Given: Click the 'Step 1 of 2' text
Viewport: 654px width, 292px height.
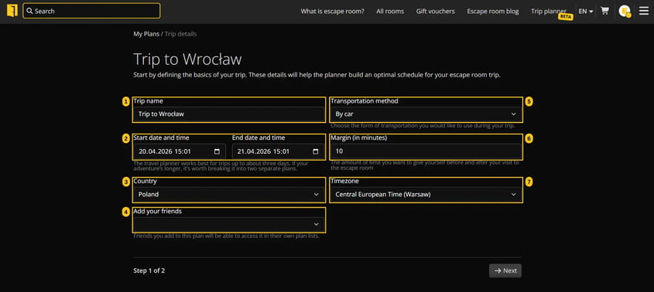Looking at the screenshot, I should pos(149,270).
